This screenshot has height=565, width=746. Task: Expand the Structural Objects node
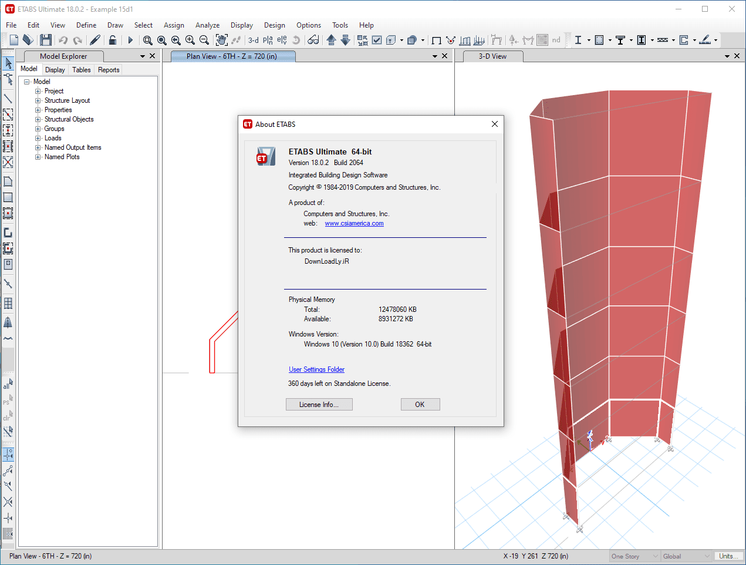(x=38, y=119)
